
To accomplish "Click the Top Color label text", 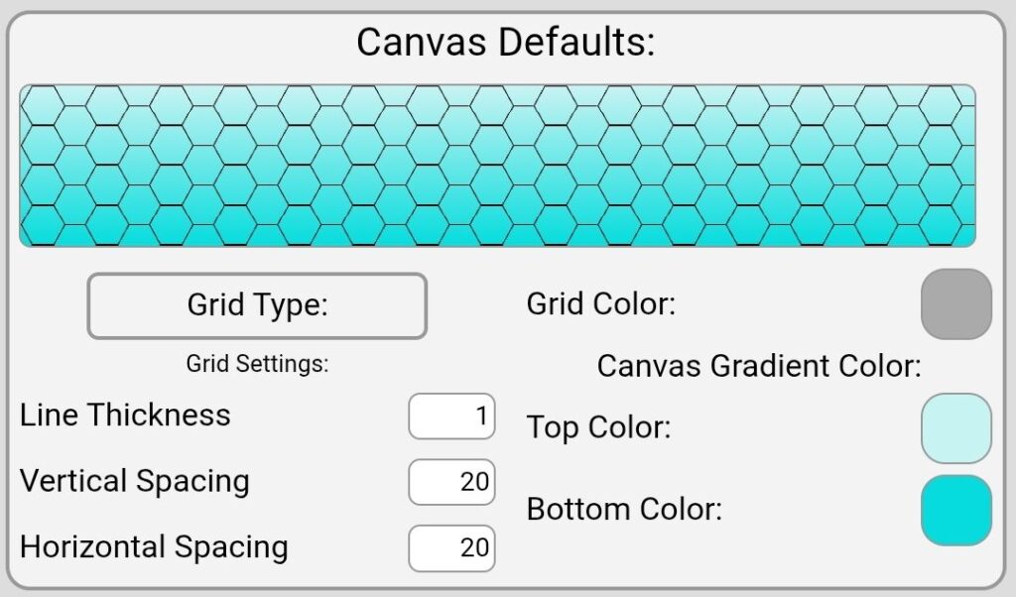I will [x=598, y=428].
